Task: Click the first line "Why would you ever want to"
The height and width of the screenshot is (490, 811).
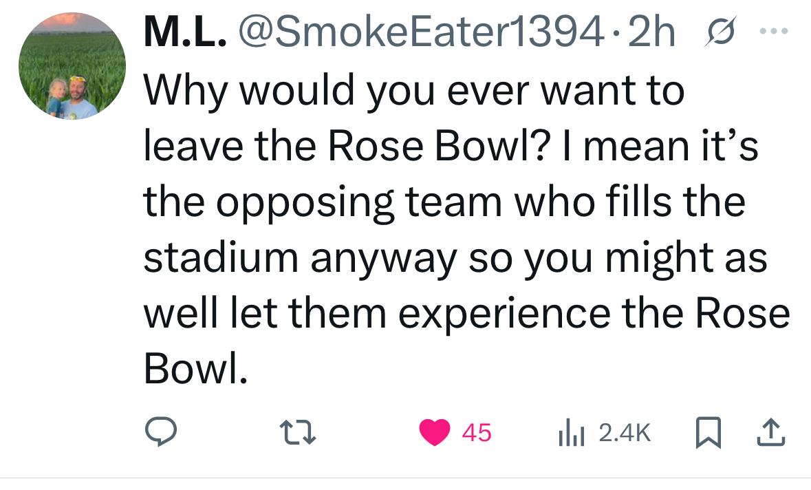Action: (x=413, y=92)
